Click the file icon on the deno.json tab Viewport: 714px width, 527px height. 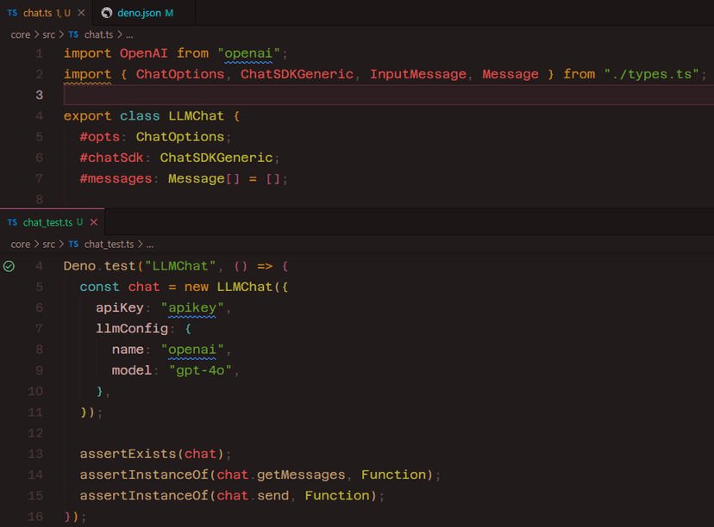107,13
